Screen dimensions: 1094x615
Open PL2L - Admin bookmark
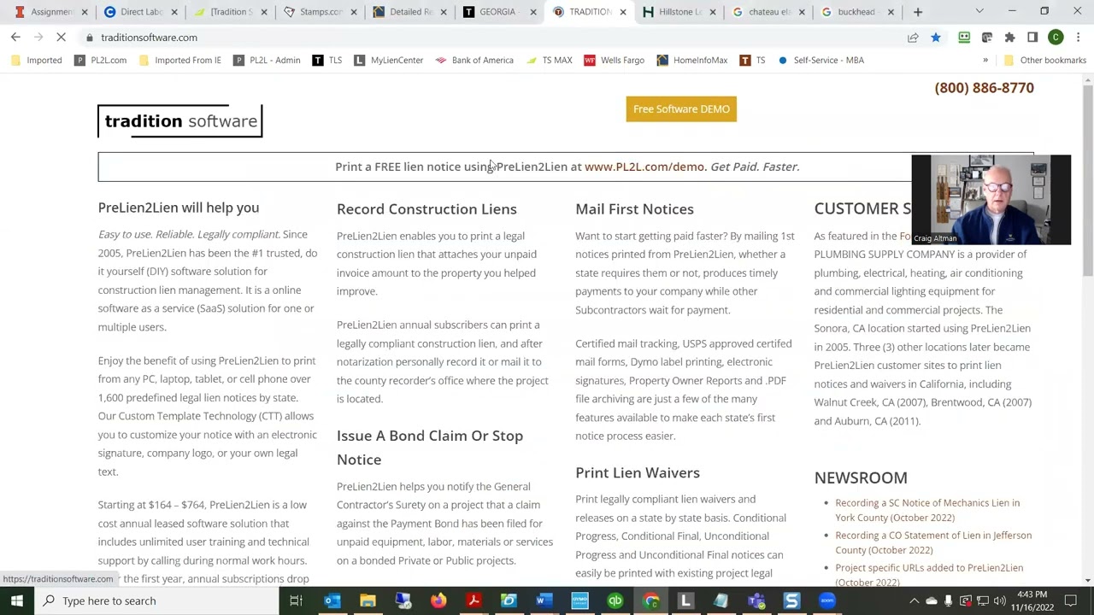point(267,61)
